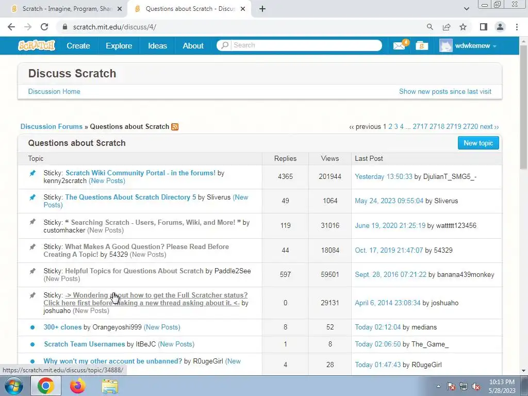Click the Scratch logo in navigation bar
Screen dimensions: 528x396
37,45
